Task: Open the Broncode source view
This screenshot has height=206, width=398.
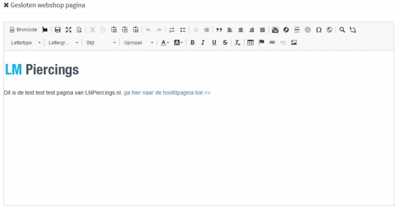Action: [x=23, y=30]
